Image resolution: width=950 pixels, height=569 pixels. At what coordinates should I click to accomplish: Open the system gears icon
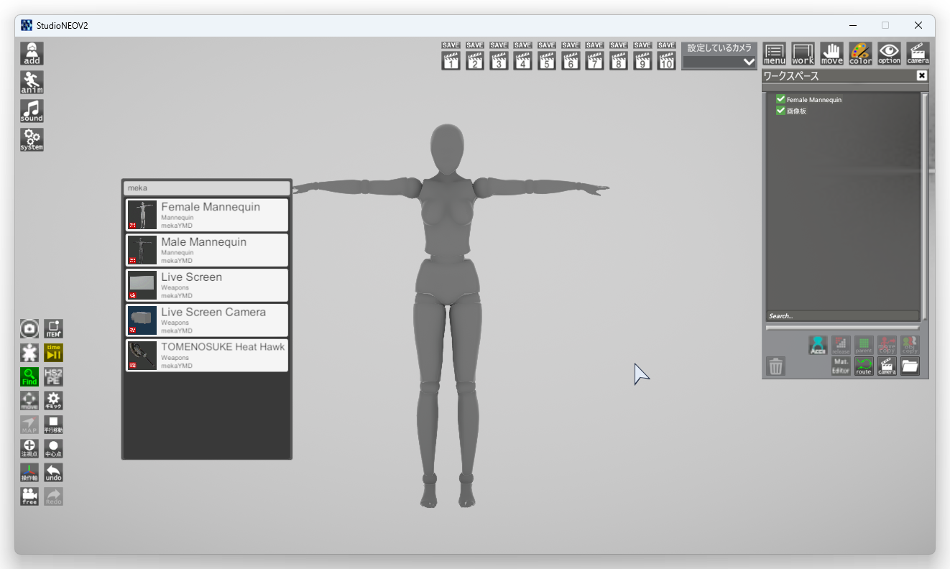click(32, 140)
